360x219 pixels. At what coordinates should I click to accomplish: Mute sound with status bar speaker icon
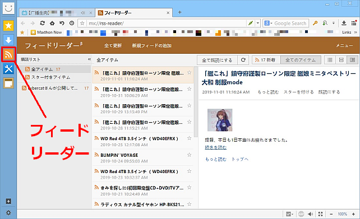(x=311, y=214)
